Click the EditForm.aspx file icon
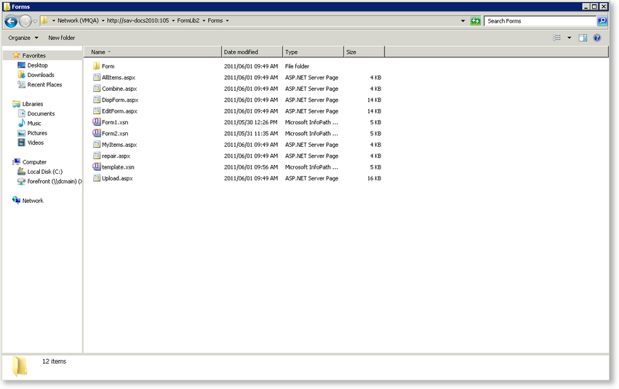Image resolution: width=619 pixels, height=389 pixels. 96,111
